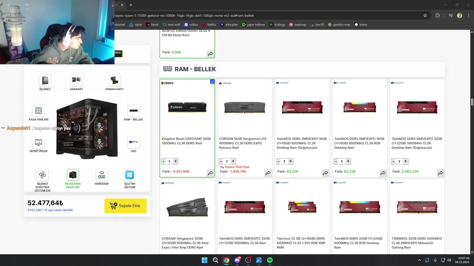
Task: Share the Kingston Beast RAM card
Action: pos(210,173)
